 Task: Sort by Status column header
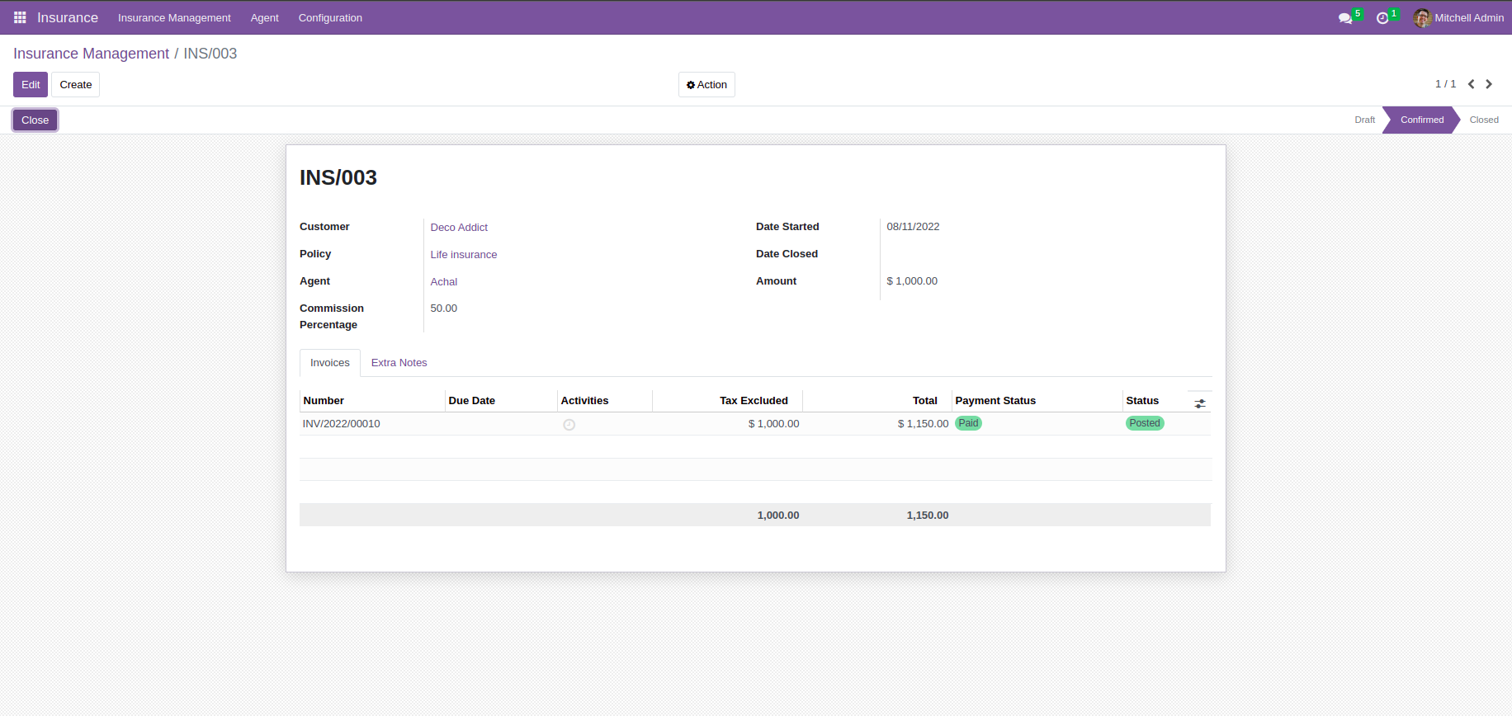(1155, 401)
